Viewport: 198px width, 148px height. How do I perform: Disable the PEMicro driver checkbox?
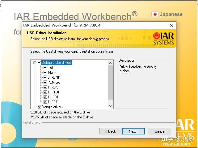(45, 82)
